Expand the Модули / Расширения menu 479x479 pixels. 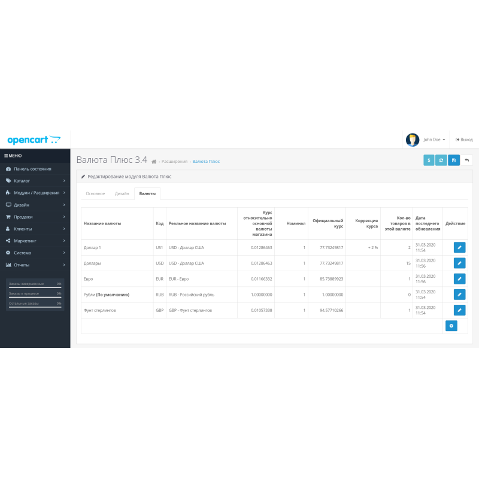pos(35,193)
